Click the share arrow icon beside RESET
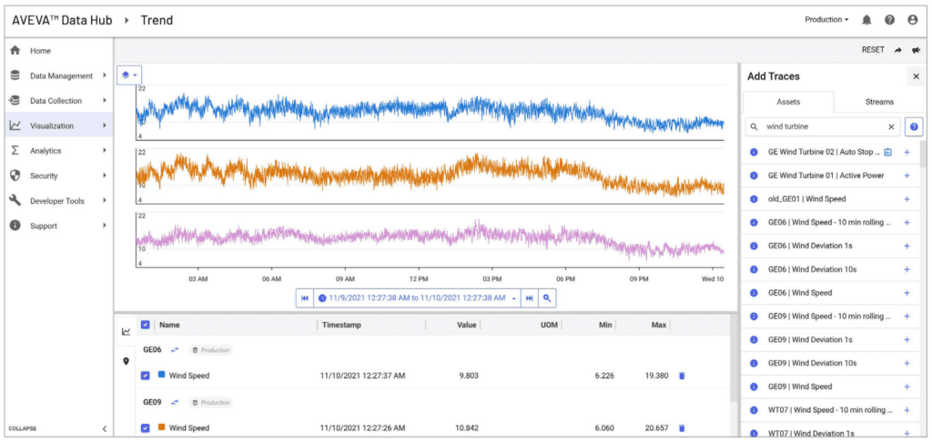This screenshot has height=442, width=932. [x=897, y=50]
